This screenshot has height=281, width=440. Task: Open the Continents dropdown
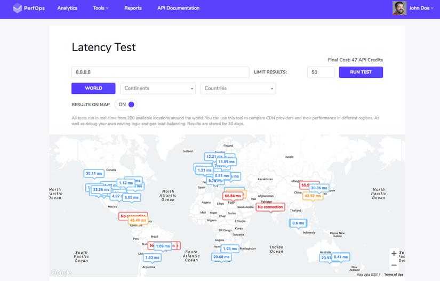pyautogui.click(x=158, y=89)
